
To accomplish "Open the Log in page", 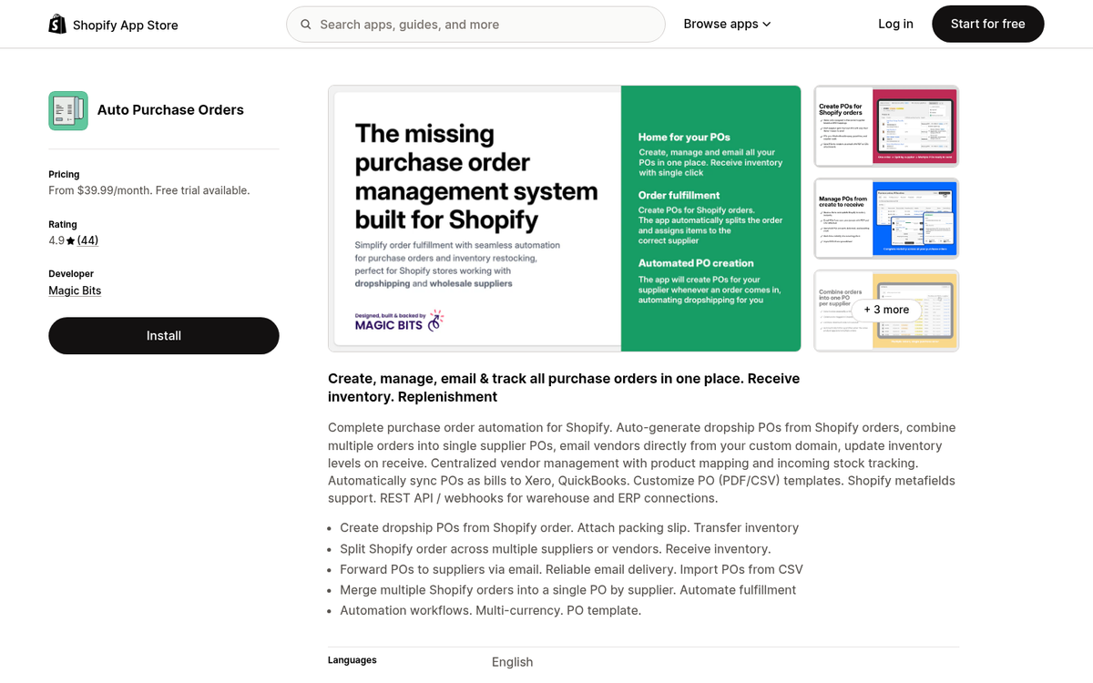I will pyautogui.click(x=895, y=25).
